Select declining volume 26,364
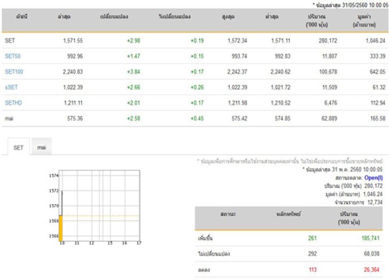The image size is (389, 280). (x=372, y=269)
